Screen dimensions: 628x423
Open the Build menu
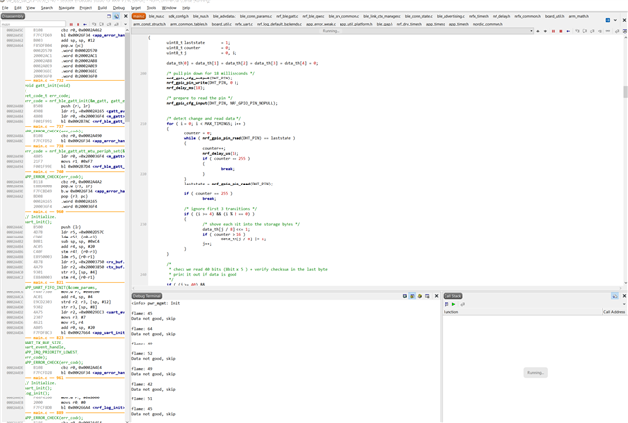(102, 8)
